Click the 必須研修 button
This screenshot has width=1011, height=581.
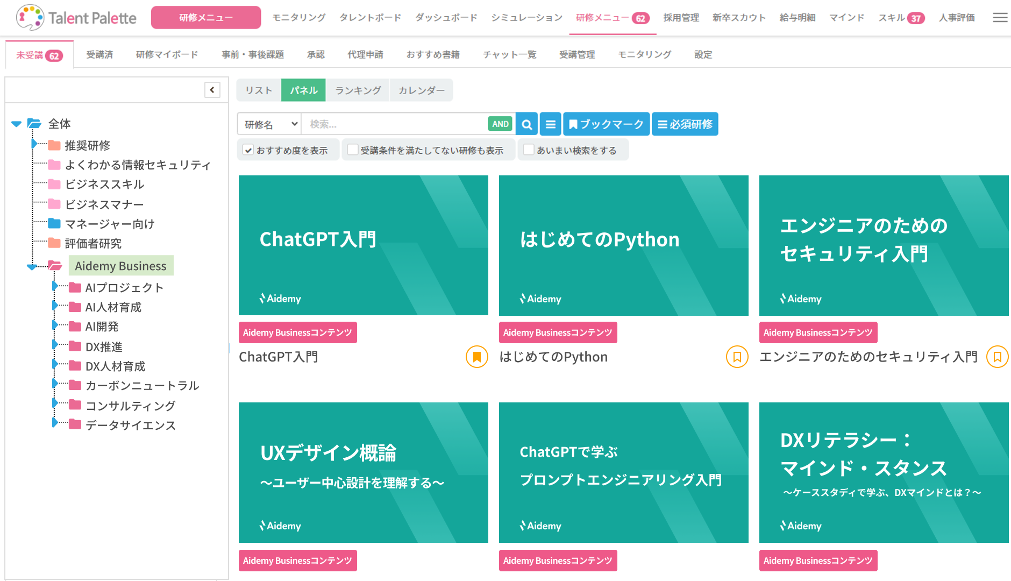(x=685, y=124)
